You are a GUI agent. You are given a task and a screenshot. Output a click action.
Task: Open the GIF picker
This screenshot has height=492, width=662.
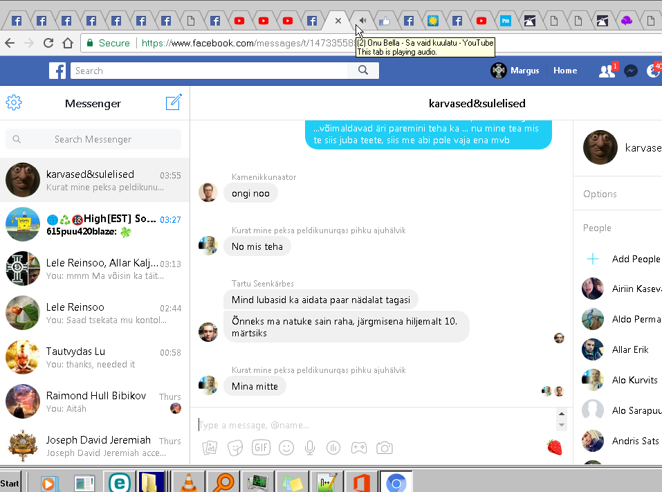[x=261, y=447]
